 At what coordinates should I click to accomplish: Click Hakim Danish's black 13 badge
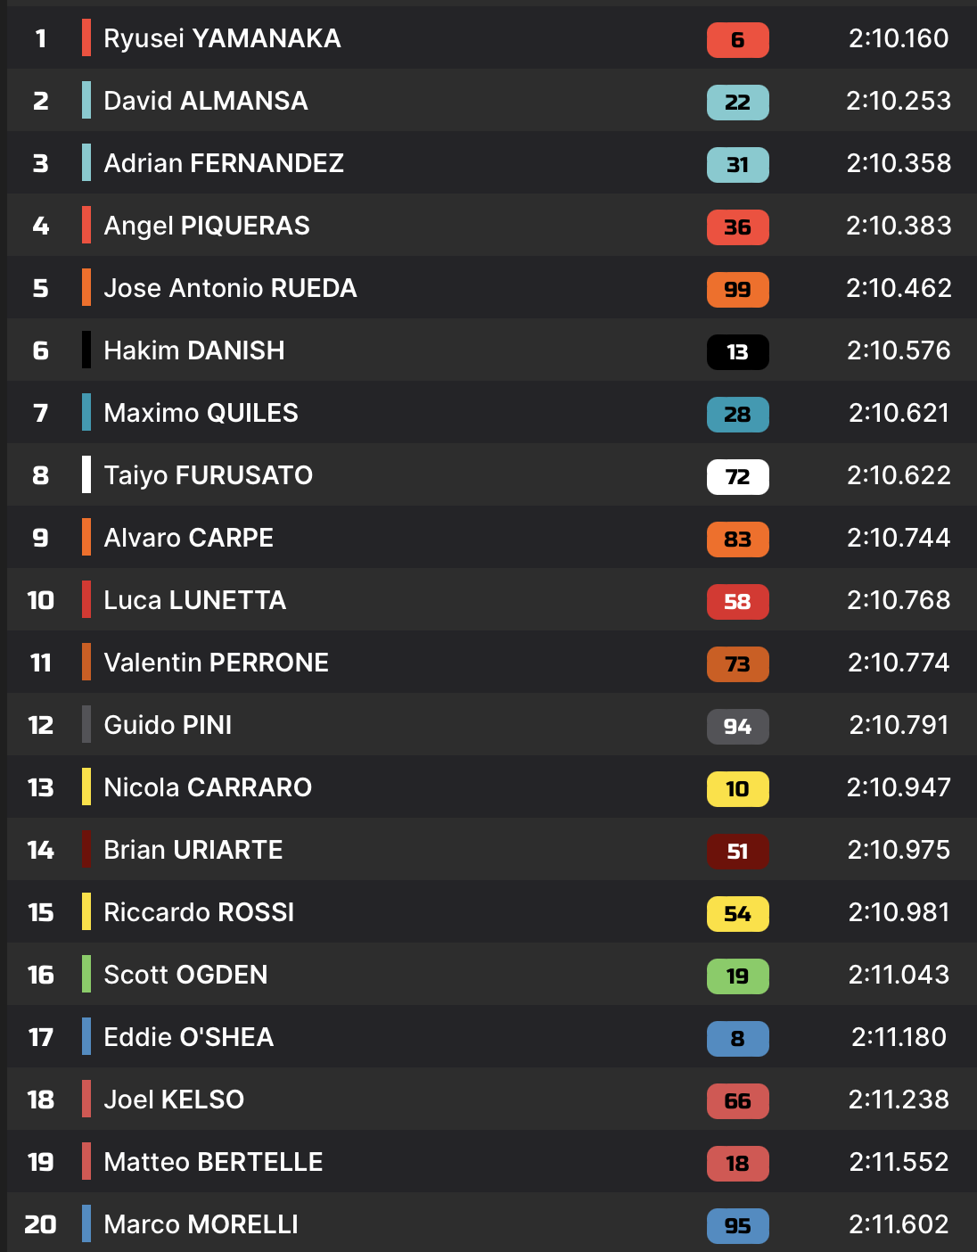[x=737, y=351]
